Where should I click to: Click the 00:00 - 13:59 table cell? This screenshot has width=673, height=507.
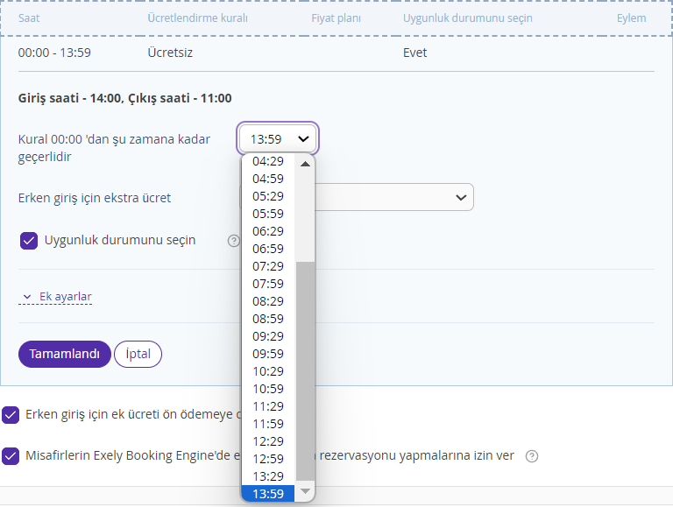click(x=54, y=53)
